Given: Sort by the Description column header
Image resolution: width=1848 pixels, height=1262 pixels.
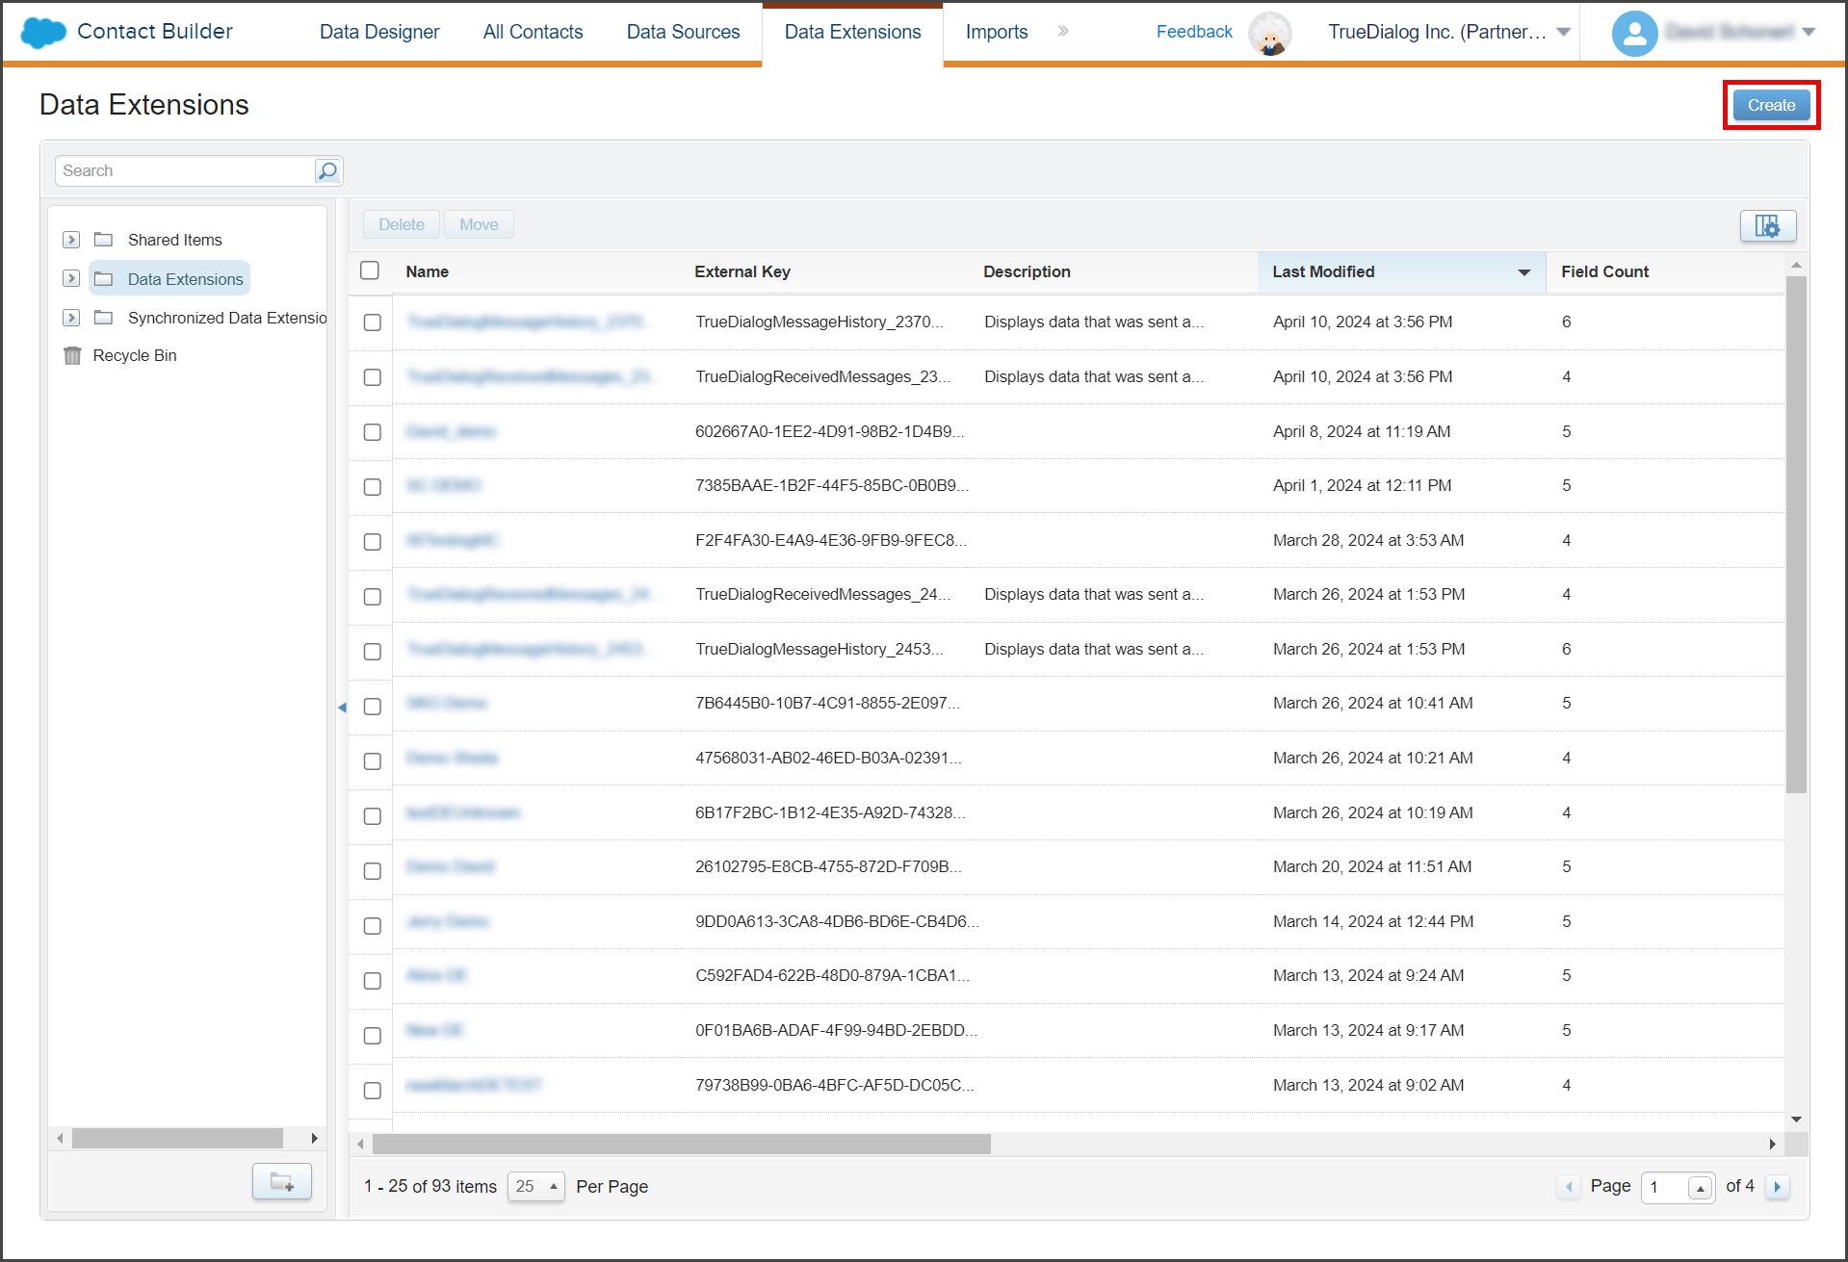Looking at the screenshot, I should point(1027,271).
